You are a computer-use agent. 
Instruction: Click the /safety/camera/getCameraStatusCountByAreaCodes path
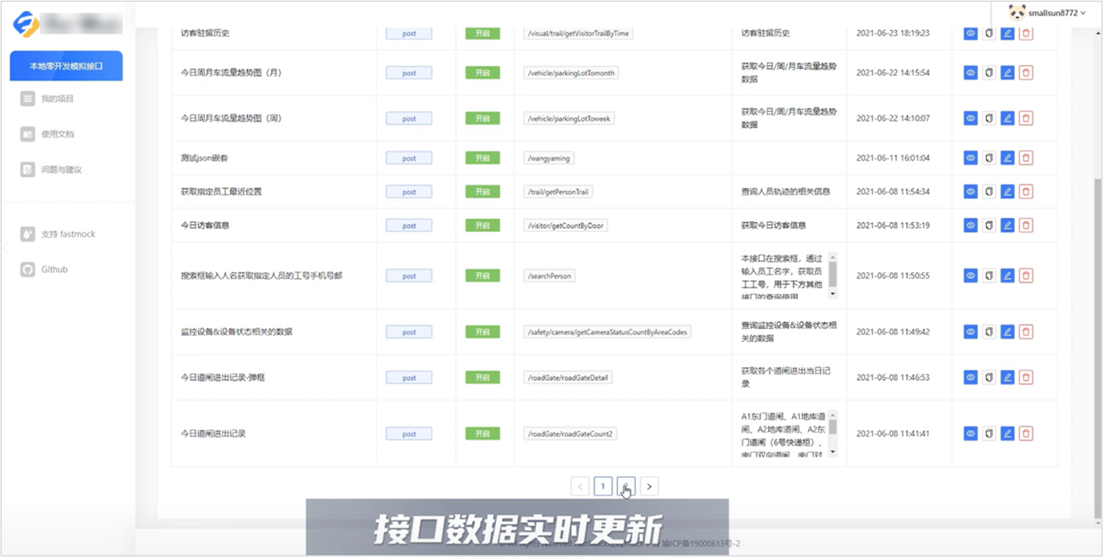(x=607, y=332)
